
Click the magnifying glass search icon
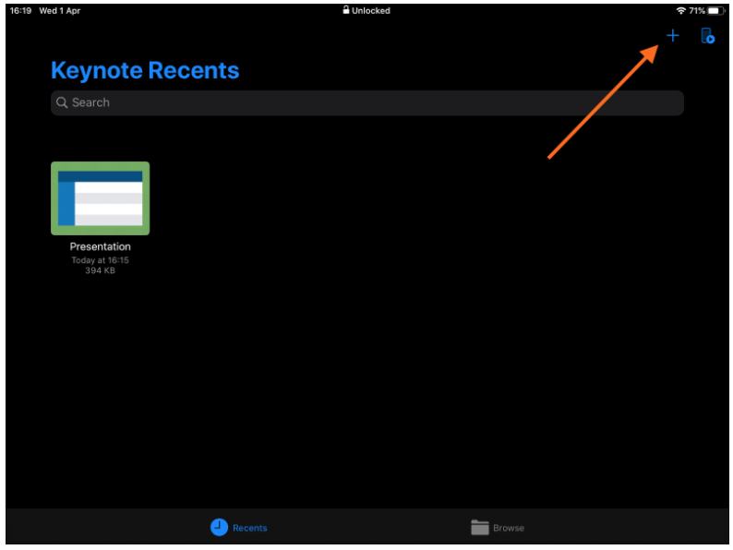[62, 102]
